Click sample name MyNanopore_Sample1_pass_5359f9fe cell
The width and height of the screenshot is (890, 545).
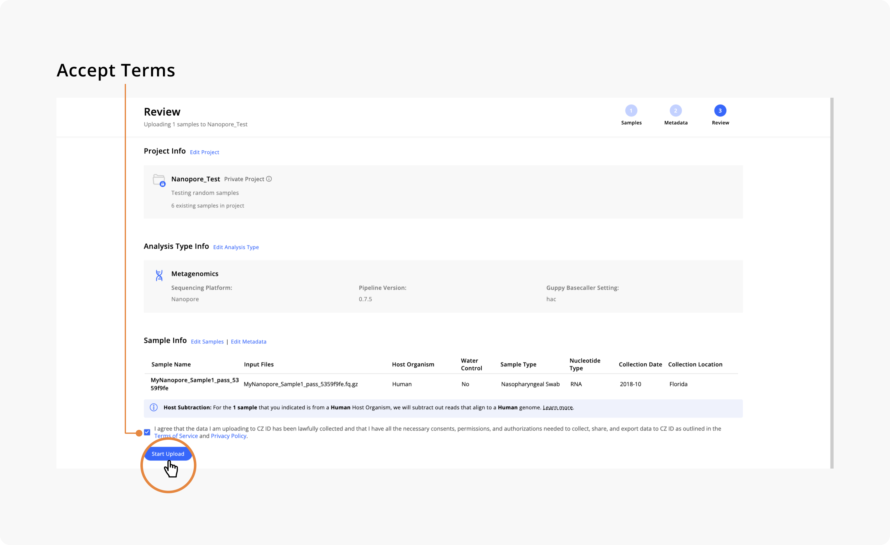click(195, 384)
